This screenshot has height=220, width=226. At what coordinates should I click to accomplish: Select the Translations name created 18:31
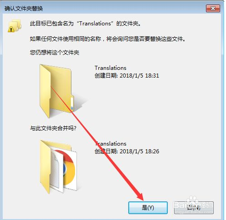(110, 68)
